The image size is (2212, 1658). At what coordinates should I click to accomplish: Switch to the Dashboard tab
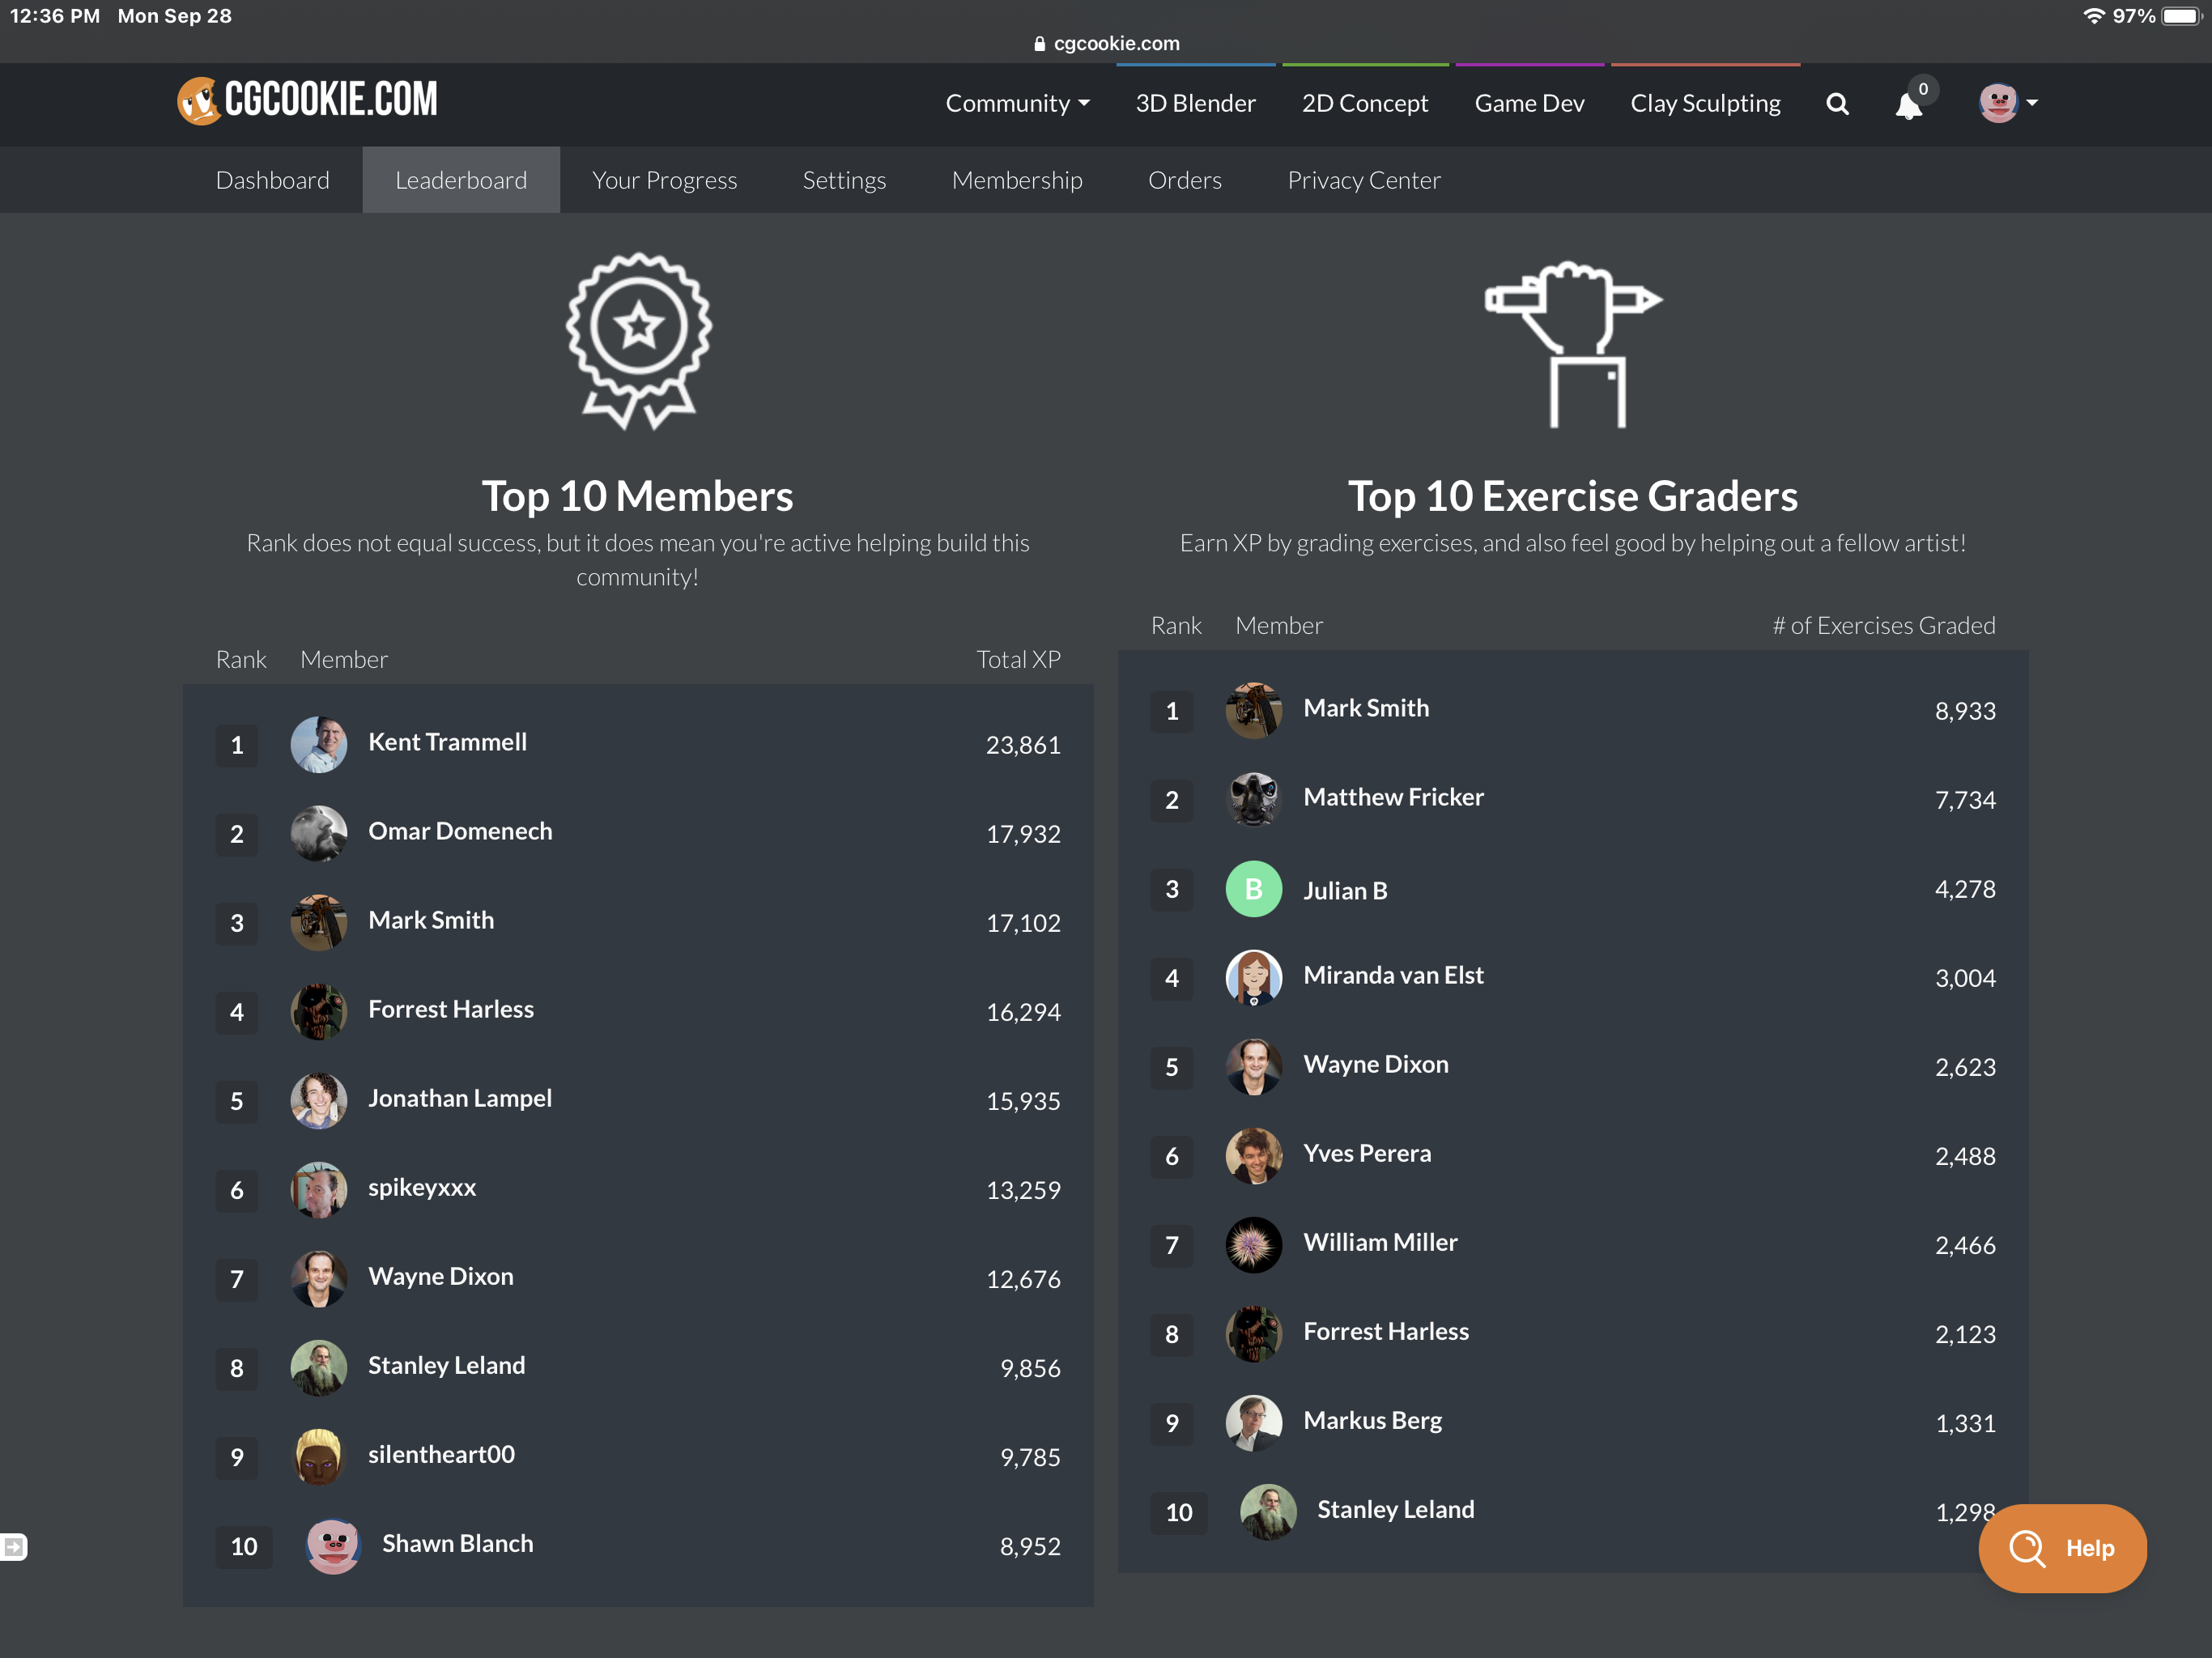tap(272, 180)
